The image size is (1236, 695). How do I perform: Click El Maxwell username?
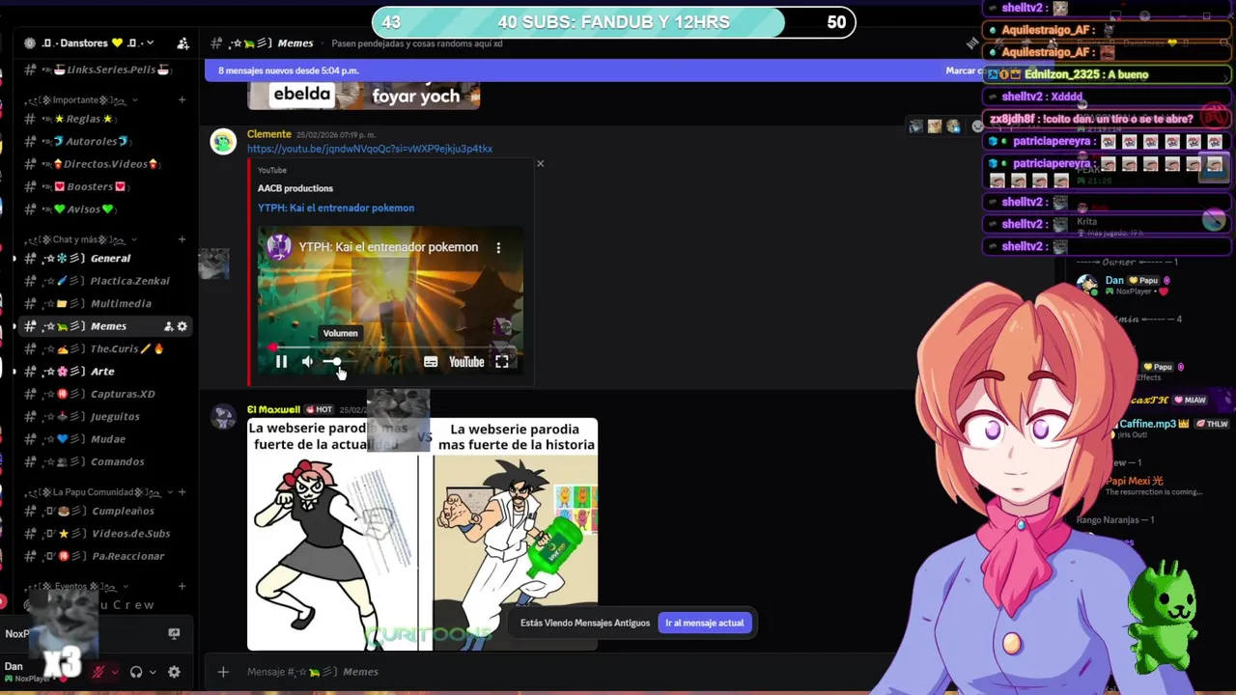tap(273, 409)
